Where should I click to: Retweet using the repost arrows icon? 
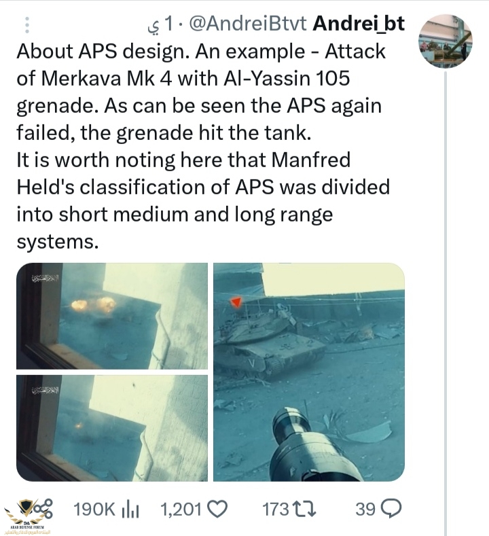click(x=304, y=510)
